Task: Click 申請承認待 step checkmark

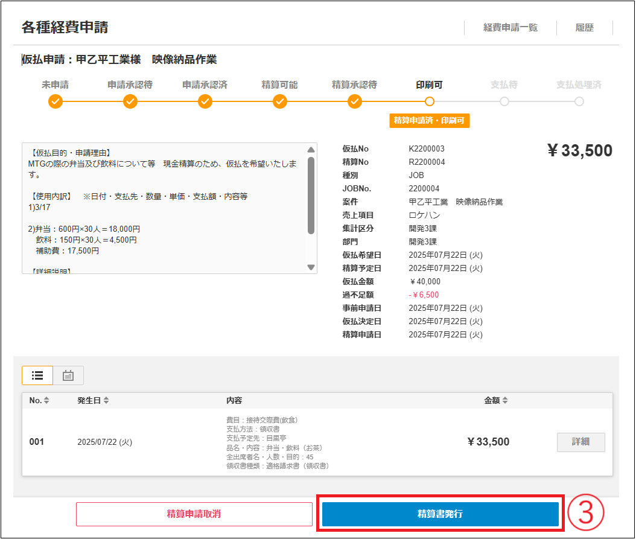Action: pos(130,101)
